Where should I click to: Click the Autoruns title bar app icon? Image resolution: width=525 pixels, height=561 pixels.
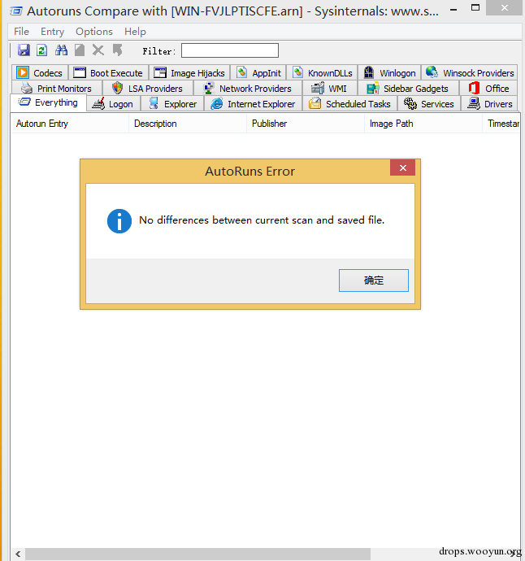[16, 11]
